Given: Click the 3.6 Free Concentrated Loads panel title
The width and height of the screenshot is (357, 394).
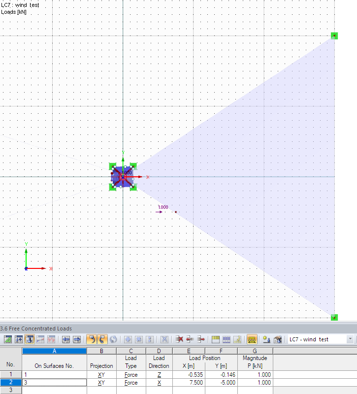Looking at the screenshot, I should [x=36, y=328].
